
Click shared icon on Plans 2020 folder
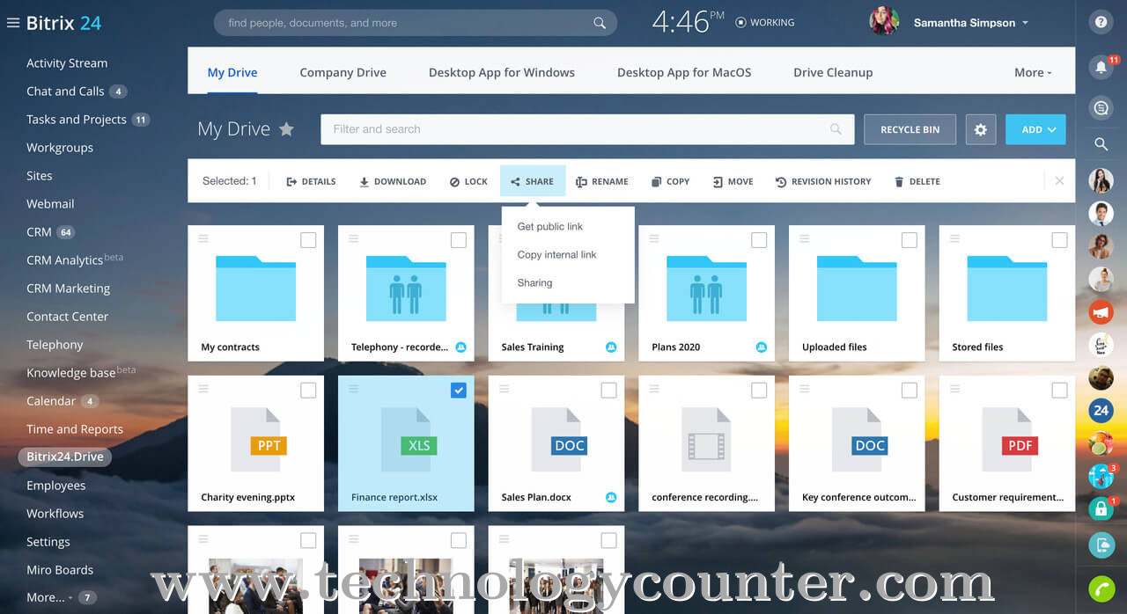click(762, 347)
